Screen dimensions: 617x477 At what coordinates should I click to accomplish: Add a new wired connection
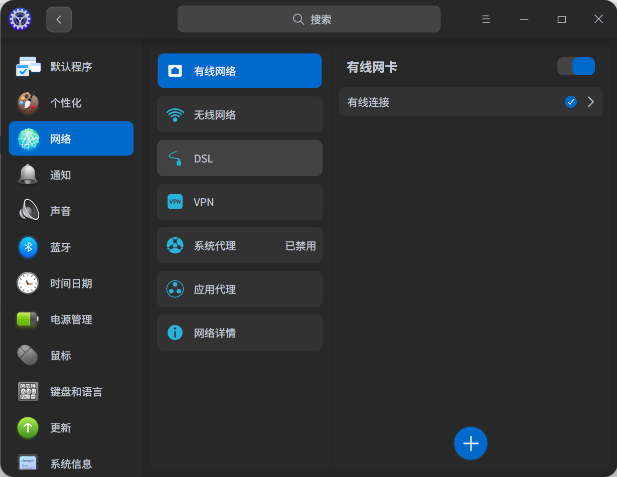click(471, 443)
